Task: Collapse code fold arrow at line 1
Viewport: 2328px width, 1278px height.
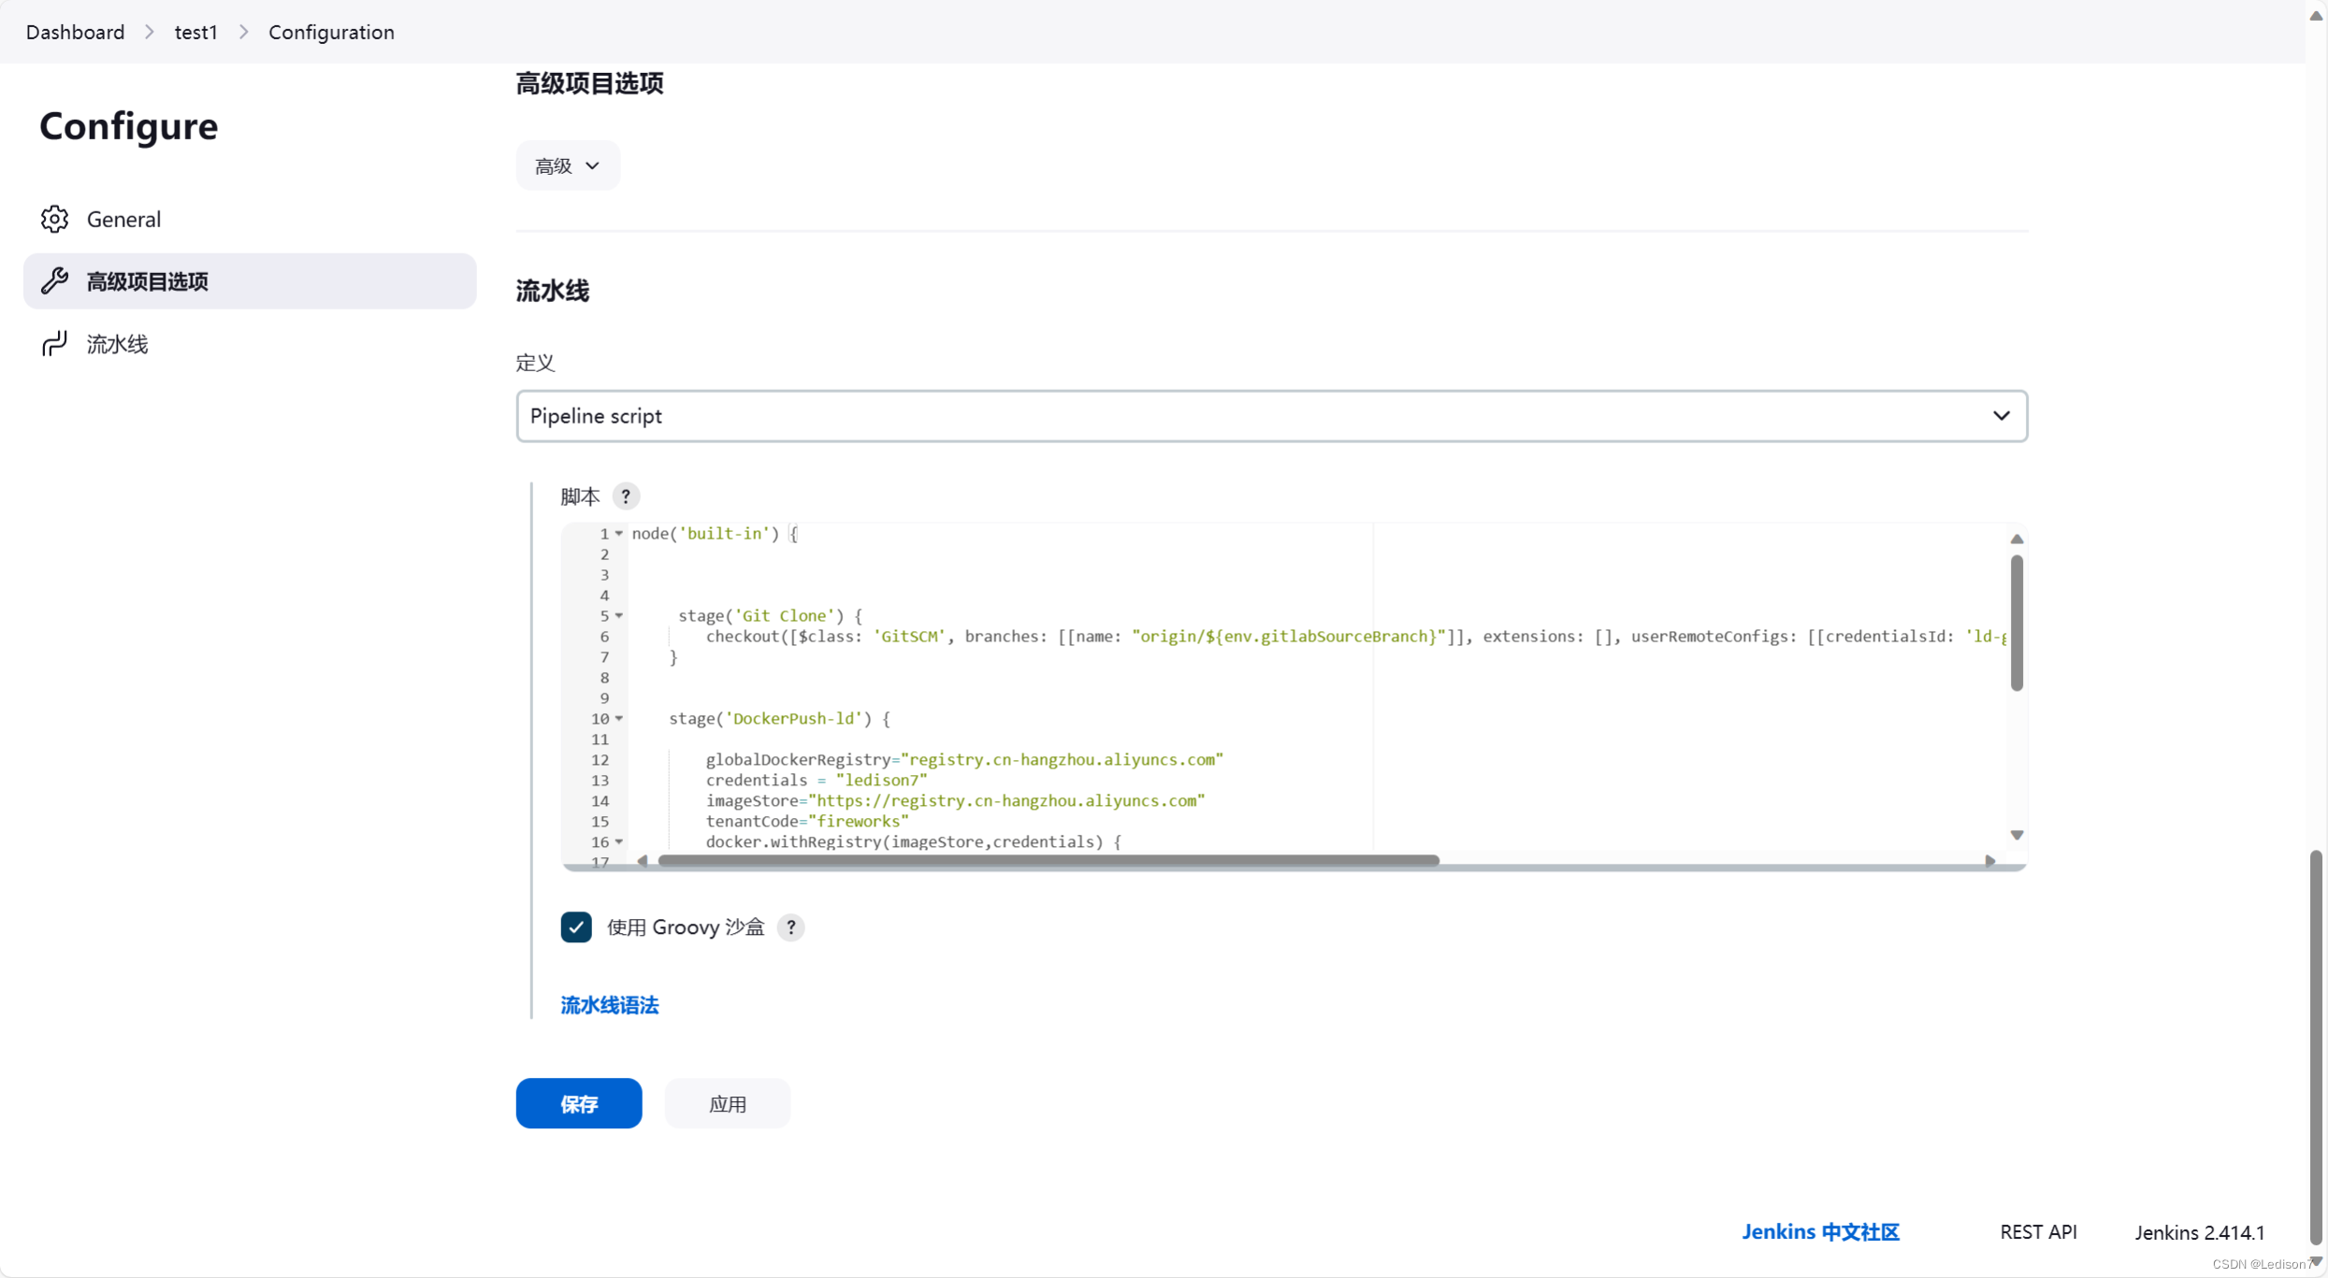Action: 619,534
